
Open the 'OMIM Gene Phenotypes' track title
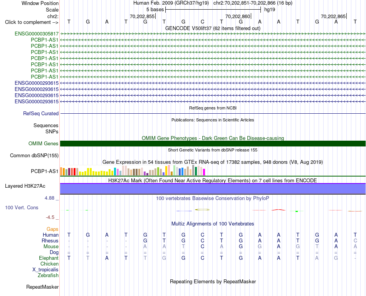pyautogui.click(x=213, y=138)
